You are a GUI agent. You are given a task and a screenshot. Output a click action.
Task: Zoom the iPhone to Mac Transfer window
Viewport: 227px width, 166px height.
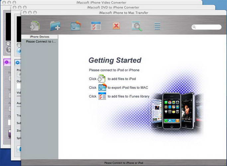[x=35, y=13]
